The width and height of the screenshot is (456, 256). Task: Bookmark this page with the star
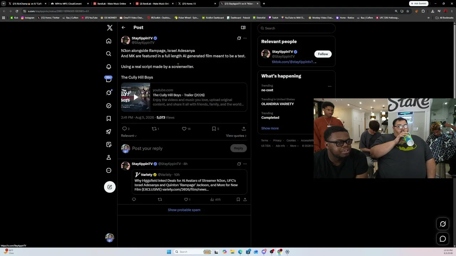click(x=408, y=11)
